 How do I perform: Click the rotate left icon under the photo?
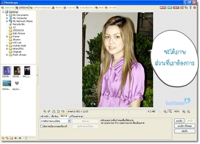point(44,112)
